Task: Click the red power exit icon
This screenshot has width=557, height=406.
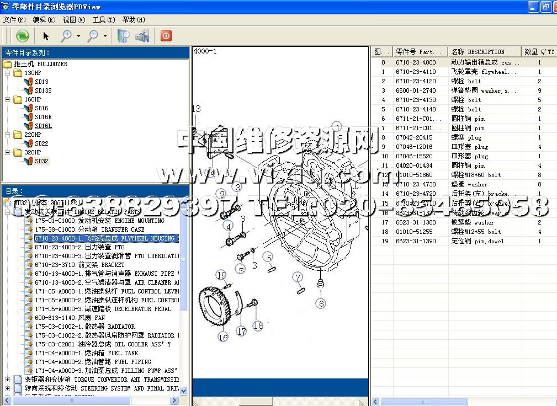Action: tap(166, 36)
